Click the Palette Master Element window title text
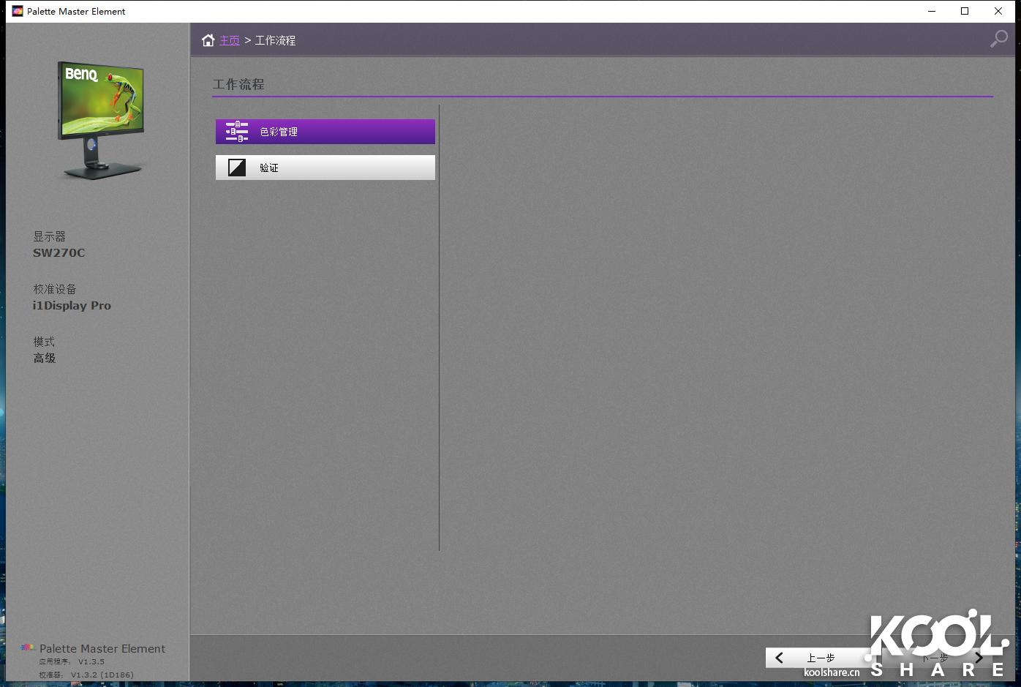The height and width of the screenshot is (687, 1021). pyautogui.click(x=76, y=11)
